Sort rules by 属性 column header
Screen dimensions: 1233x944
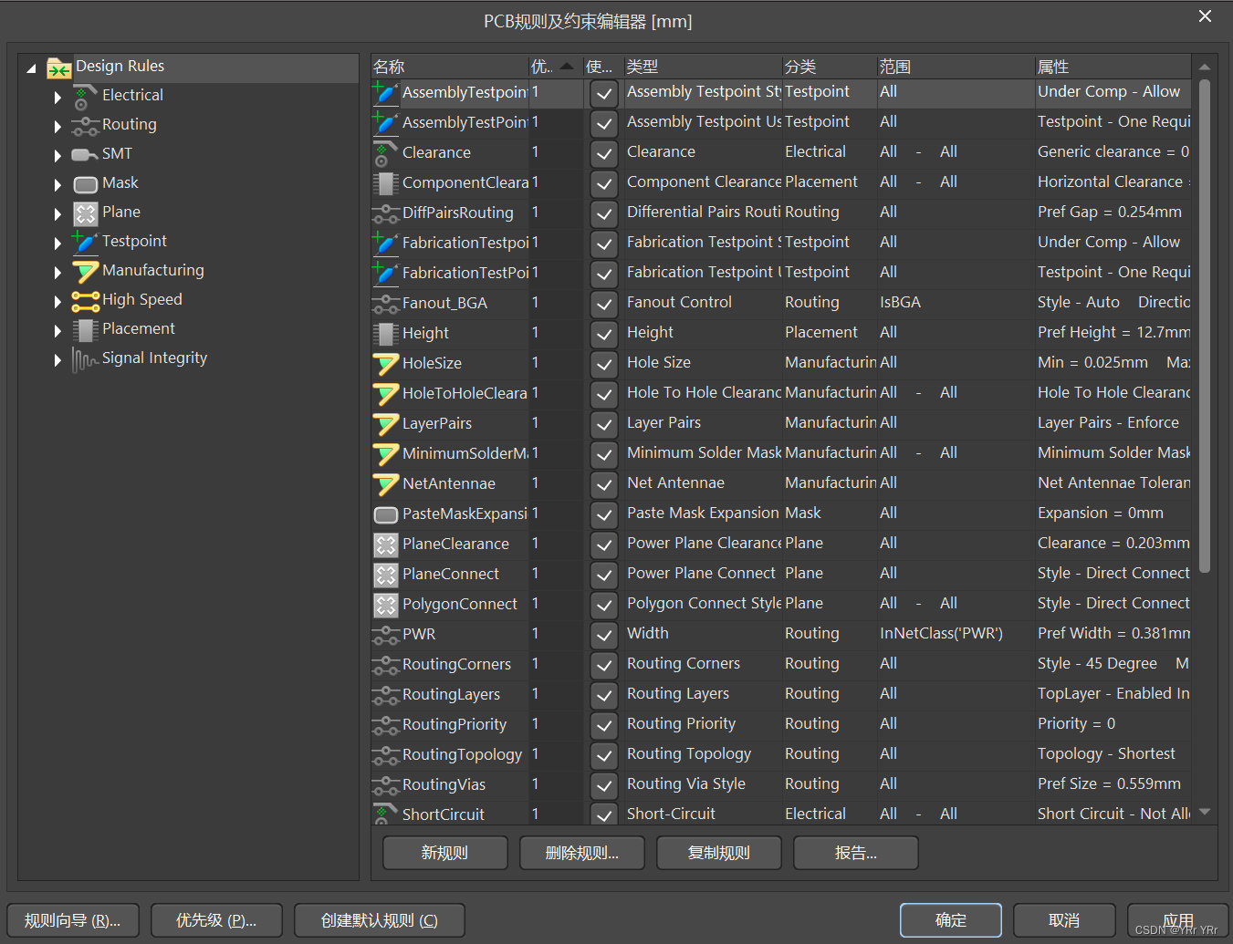1113,67
